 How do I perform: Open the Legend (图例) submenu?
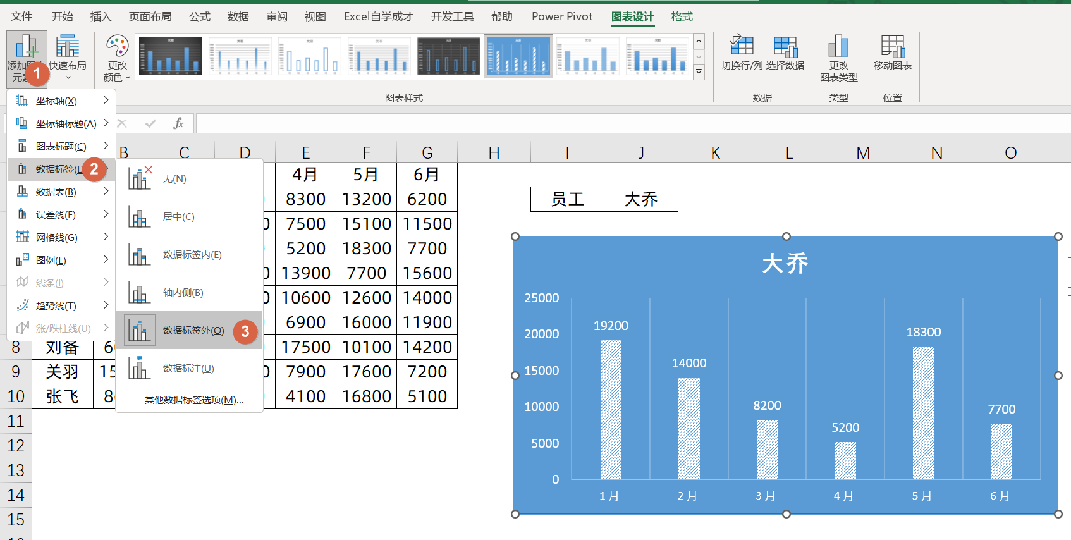61,260
